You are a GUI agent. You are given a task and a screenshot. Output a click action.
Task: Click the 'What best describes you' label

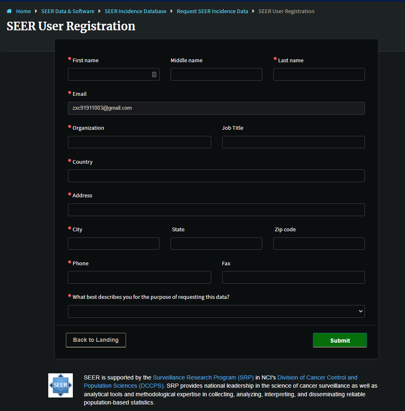(x=151, y=297)
